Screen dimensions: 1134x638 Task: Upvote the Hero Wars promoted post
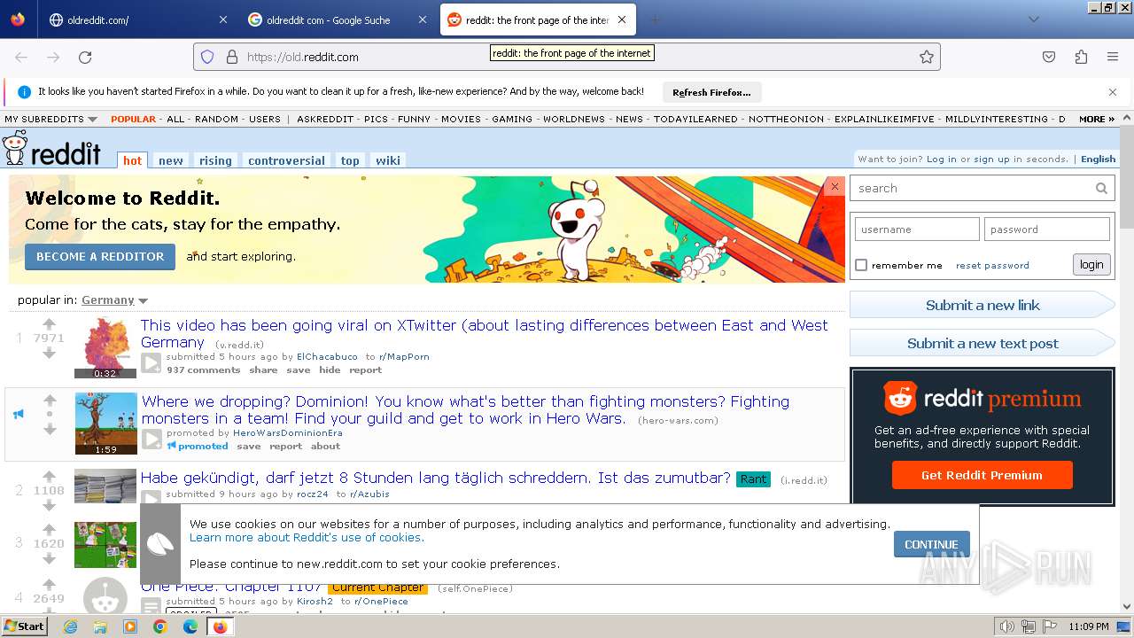(50, 401)
